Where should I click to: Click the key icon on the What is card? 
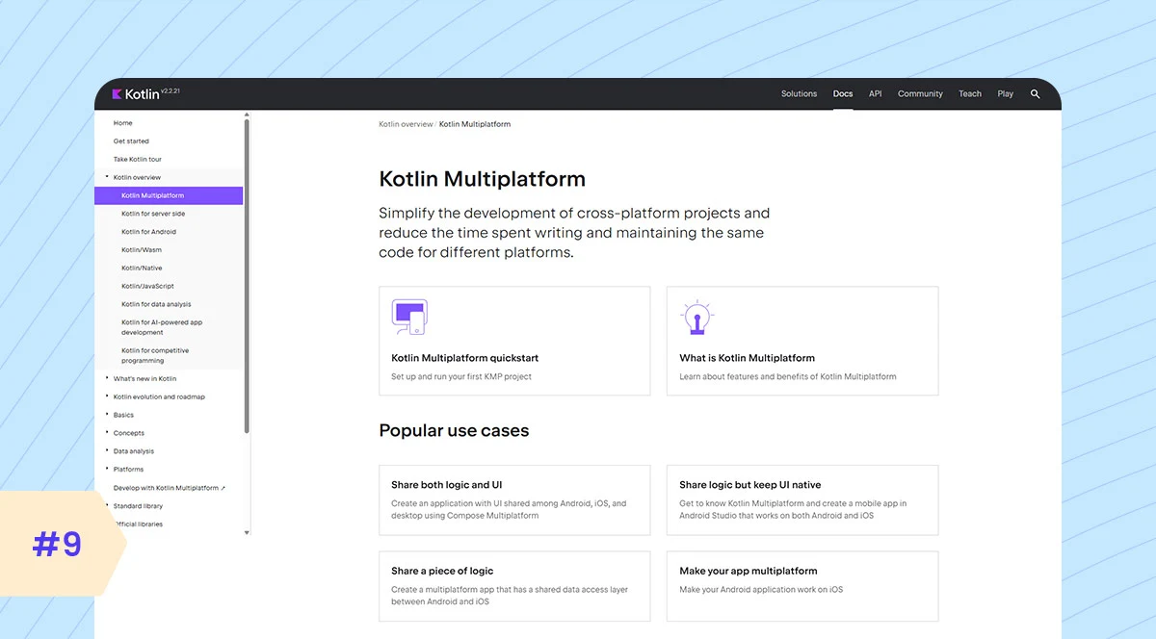[696, 316]
